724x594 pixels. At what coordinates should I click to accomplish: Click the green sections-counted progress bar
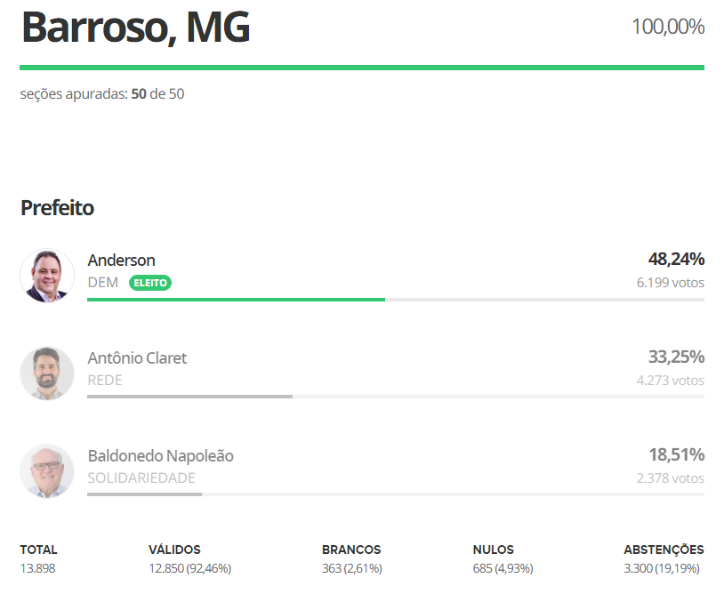(x=361, y=67)
